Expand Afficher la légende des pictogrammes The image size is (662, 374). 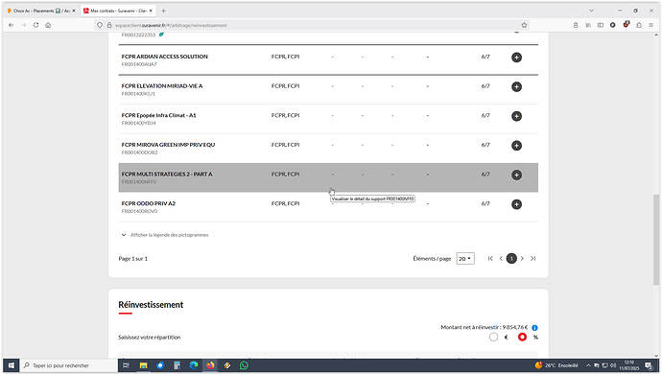165,235
